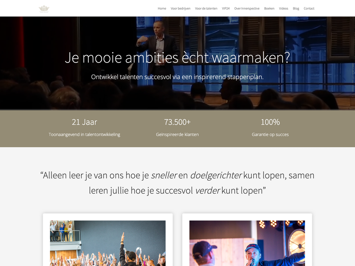Click the 73.500+ Geïnspireerde klanten statistic
Viewport: 355px width, 266px height.
pos(177,128)
